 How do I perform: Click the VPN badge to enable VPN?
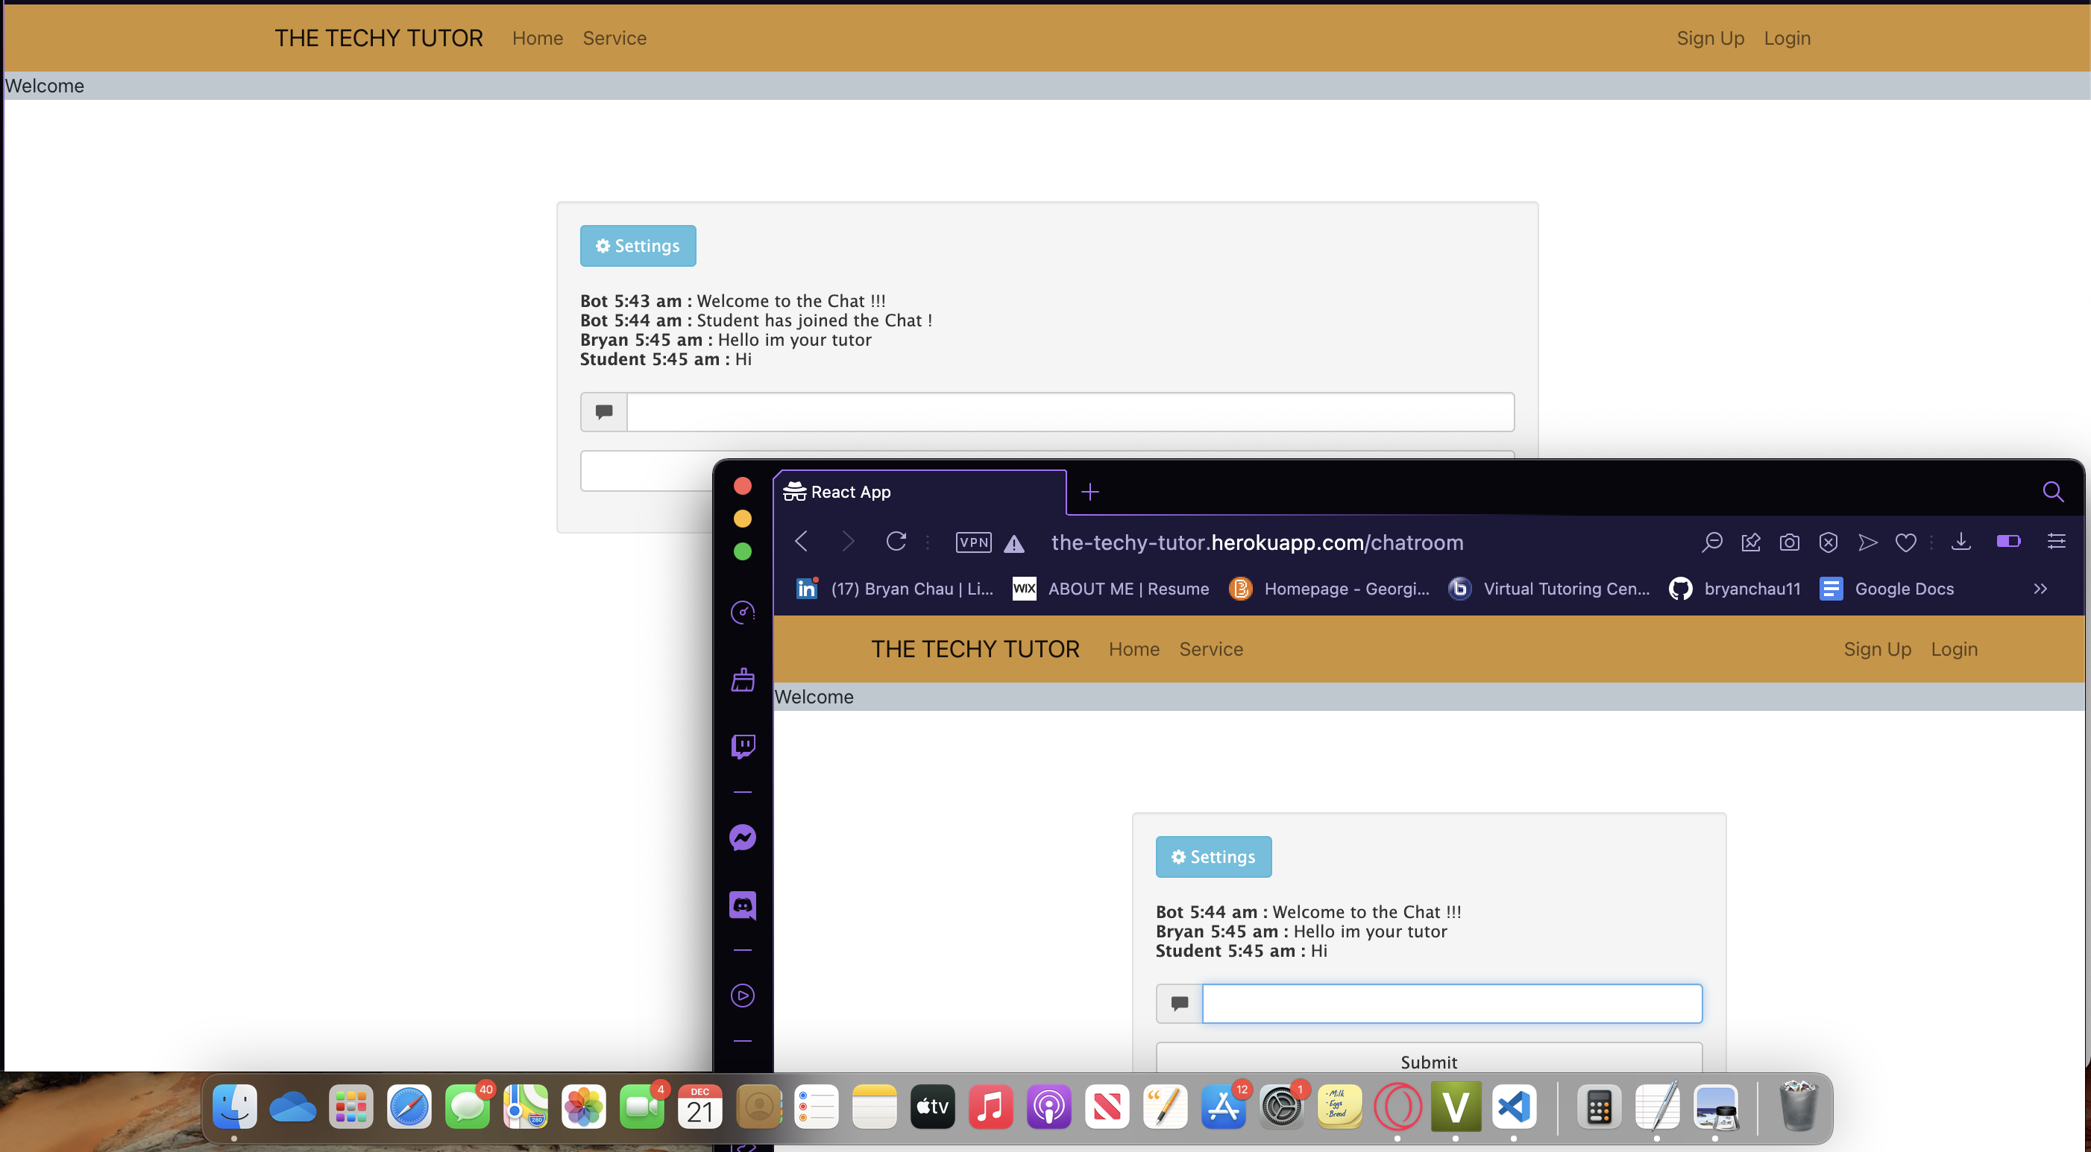[x=973, y=542]
